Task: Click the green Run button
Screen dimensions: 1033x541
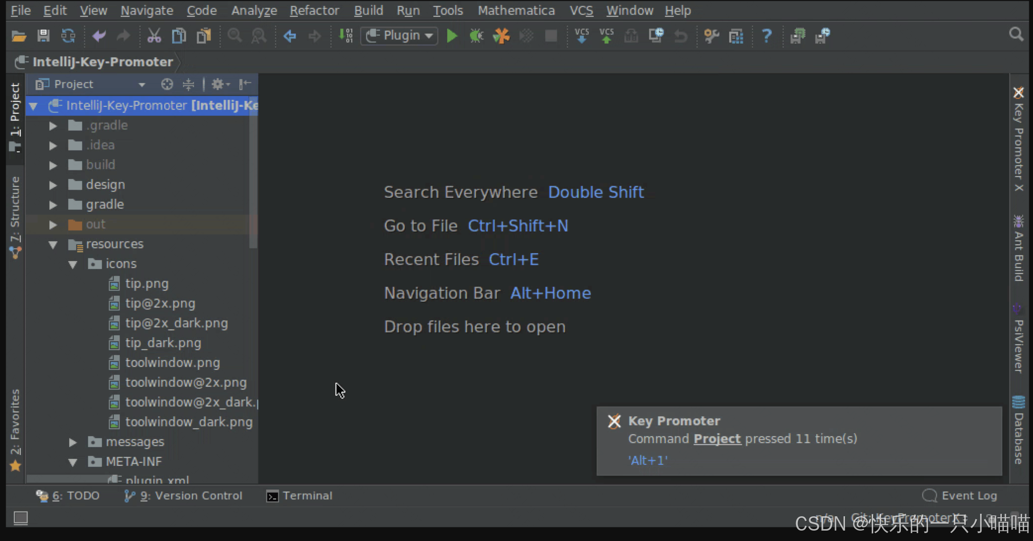Action: (452, 36)
